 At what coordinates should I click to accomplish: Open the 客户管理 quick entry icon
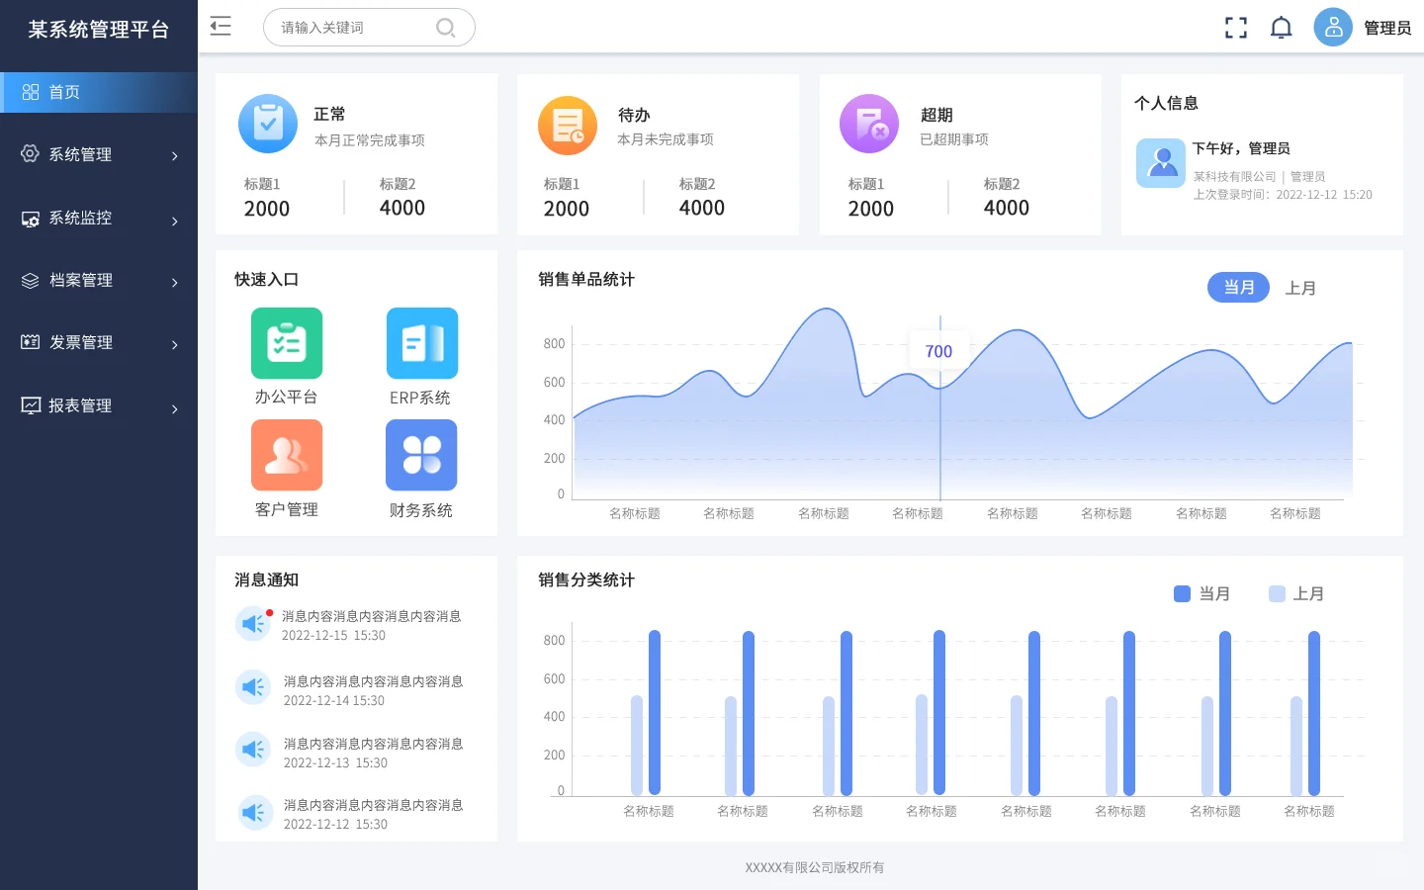[287, 455]
